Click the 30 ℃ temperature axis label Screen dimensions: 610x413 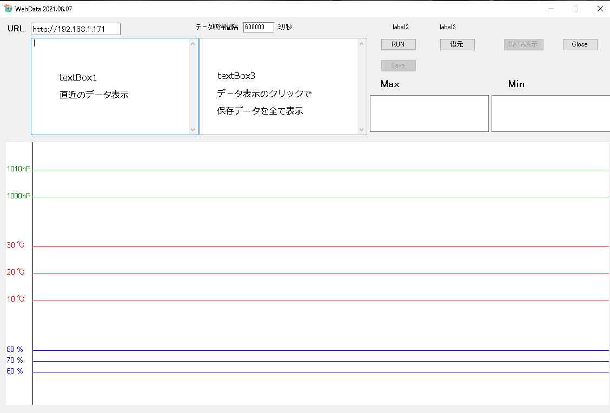[x=16, y=245]
